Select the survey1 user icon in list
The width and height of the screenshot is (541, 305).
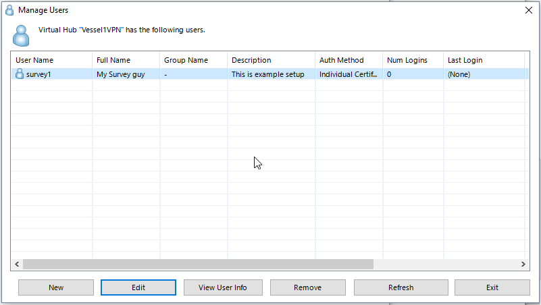20,74
